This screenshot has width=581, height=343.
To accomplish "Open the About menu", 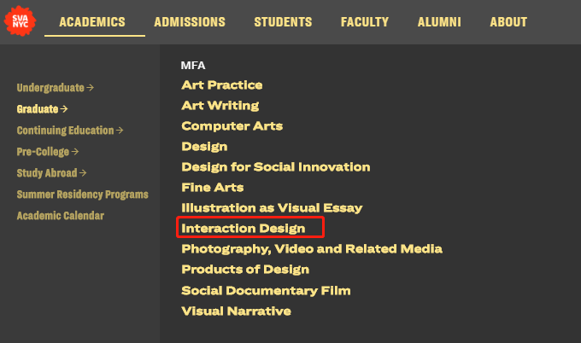I will click(508, 22).
